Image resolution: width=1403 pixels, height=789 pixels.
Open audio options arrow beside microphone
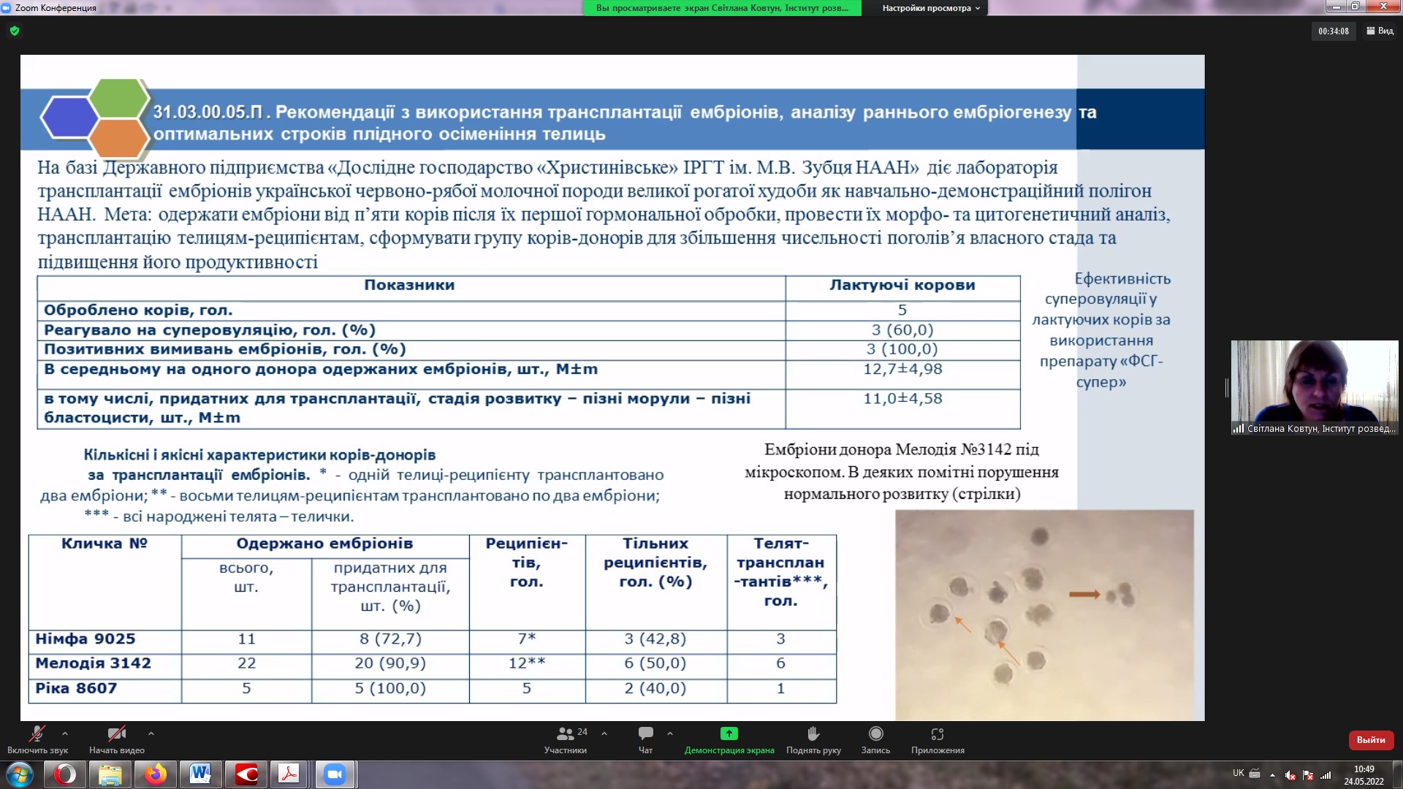coord(65,733)
